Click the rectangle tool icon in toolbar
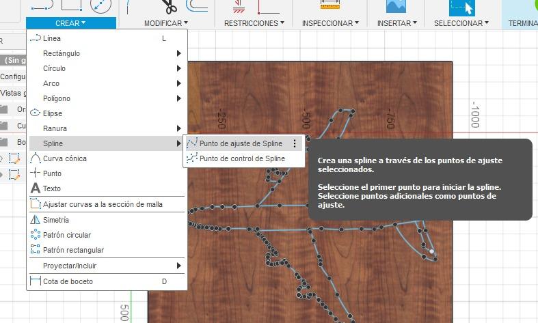This screenshot has width=538, height=323. click(72, 5)
